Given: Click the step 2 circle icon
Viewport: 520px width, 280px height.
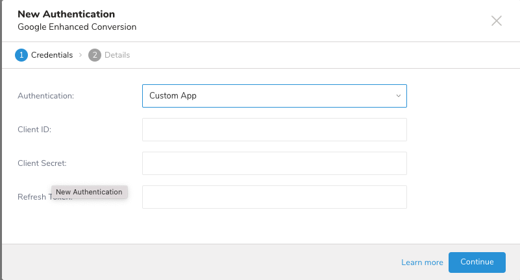Looking at the screenshot, I should pyautogui.click(x=95, y=55).
